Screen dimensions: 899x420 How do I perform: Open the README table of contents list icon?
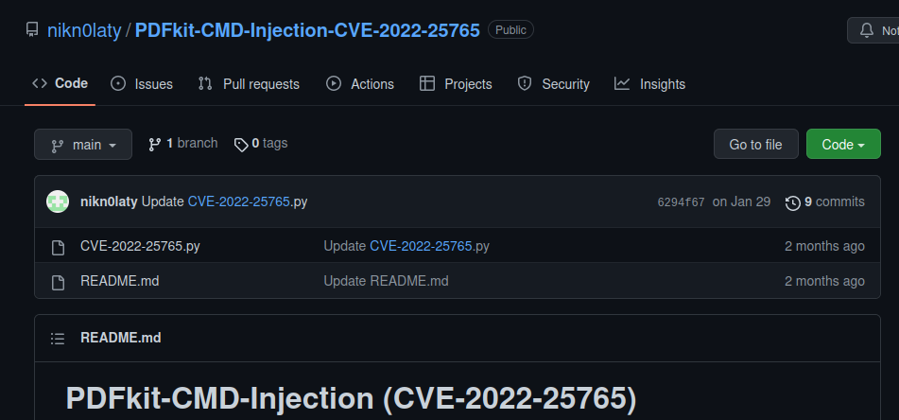point(58,339)
